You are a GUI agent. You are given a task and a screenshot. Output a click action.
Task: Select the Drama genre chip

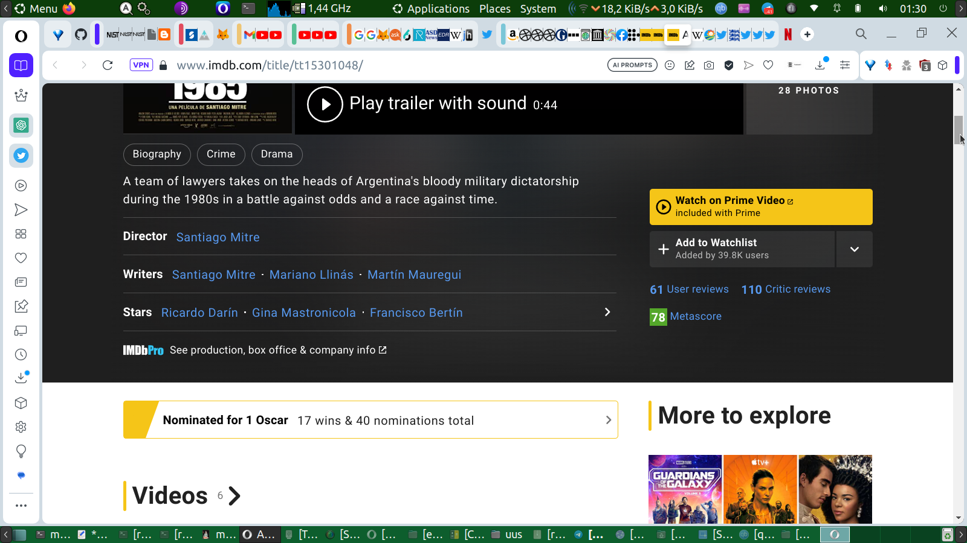click(x=277, y=154)
